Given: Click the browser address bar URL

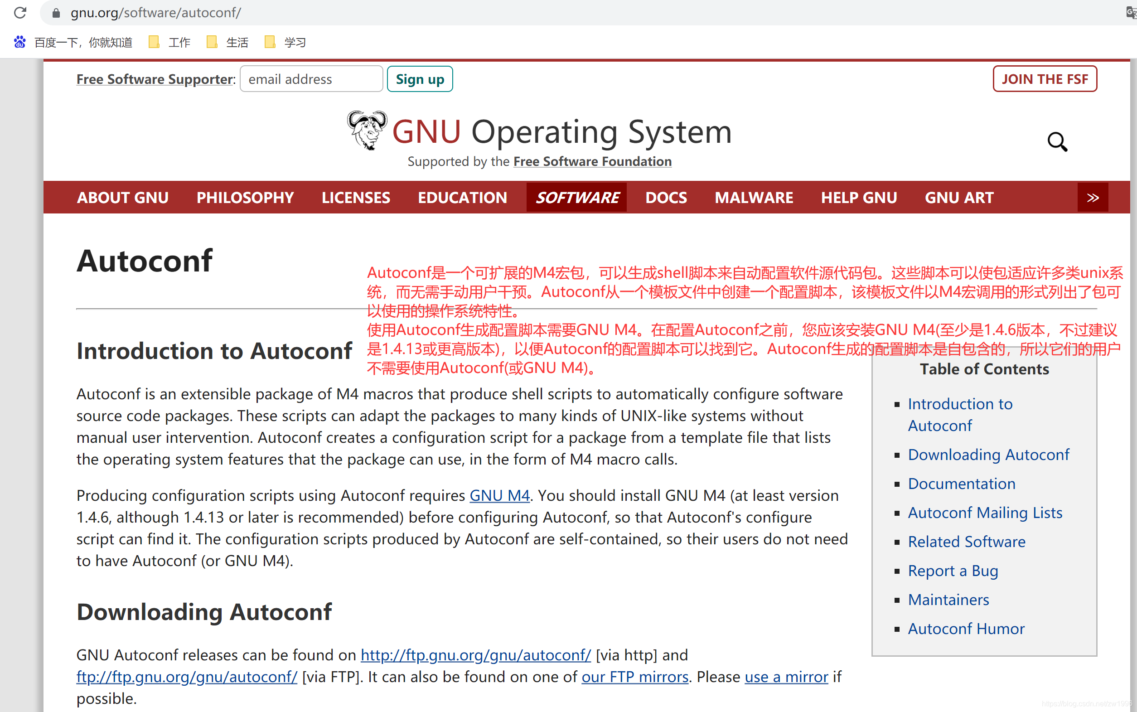Looking at the screenshot, I should tap(156, 13).
